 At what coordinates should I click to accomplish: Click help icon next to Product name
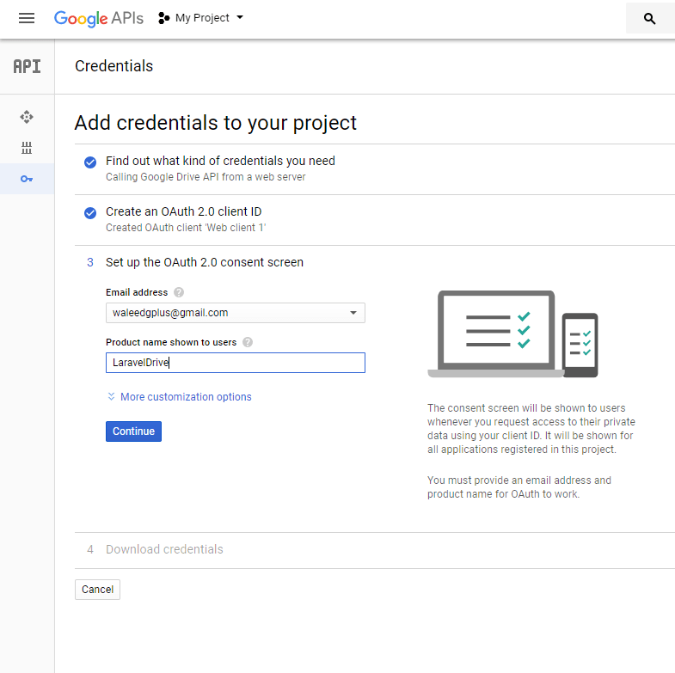pyautogui.click(x=248, y=343)
